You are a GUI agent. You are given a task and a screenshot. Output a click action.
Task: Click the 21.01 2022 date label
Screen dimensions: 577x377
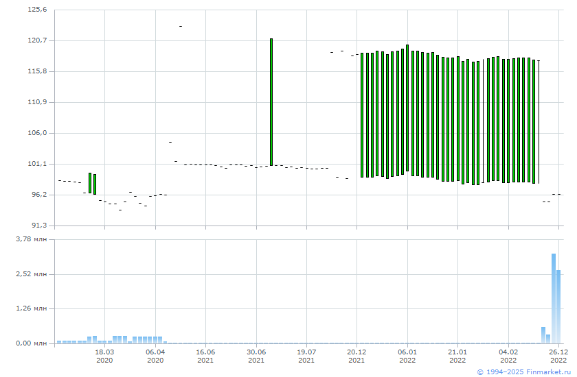pyautogui.click(x=457, y=356)
